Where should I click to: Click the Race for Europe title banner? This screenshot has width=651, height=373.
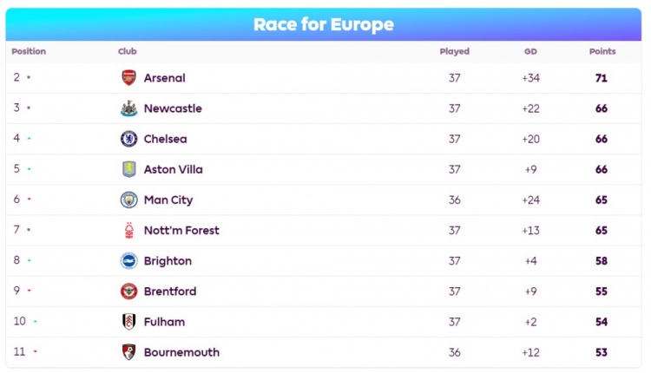click(x=324, y=24)
